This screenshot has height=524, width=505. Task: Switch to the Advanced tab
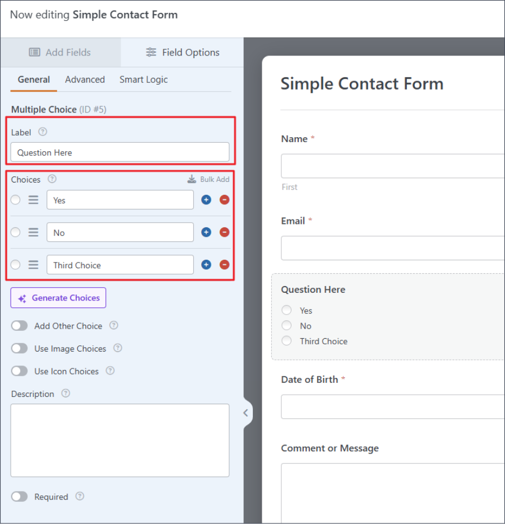tap(85, 79)
